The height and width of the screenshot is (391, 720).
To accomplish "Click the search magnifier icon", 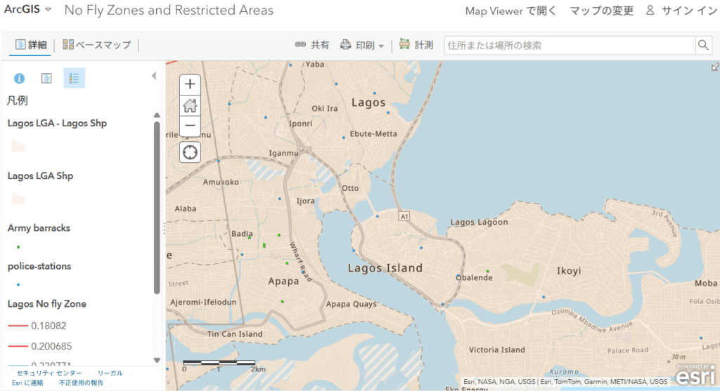I will pos(703,46).
